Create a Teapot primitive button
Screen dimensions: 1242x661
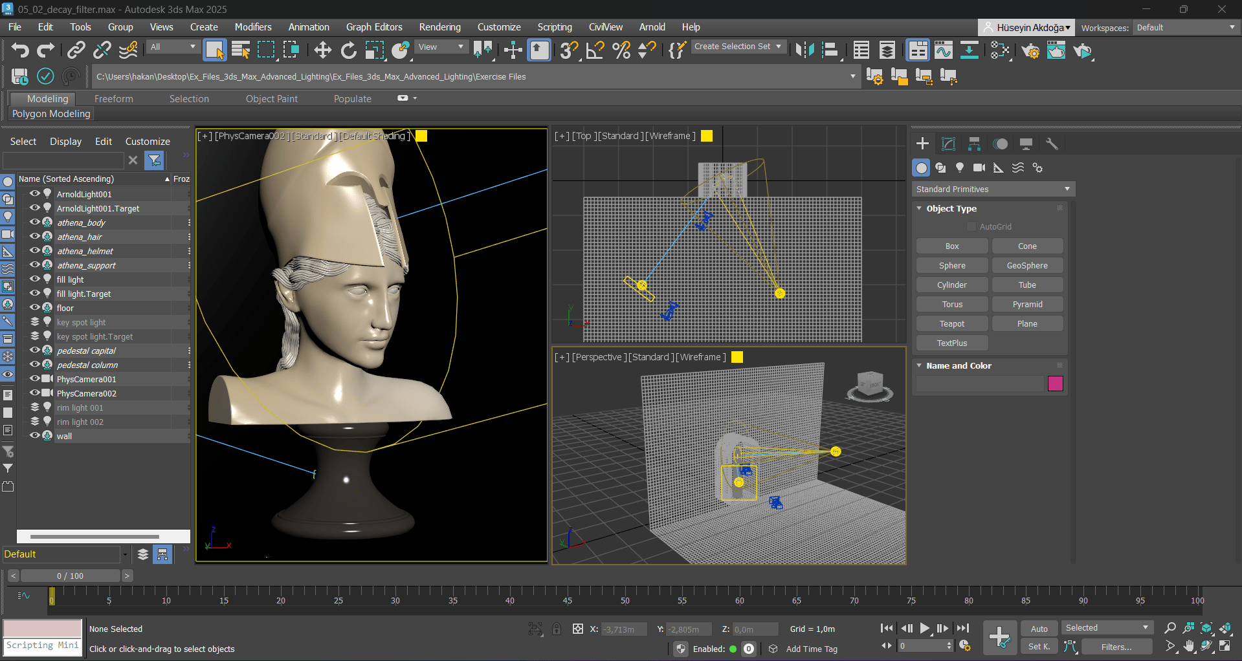pos(951,323)
